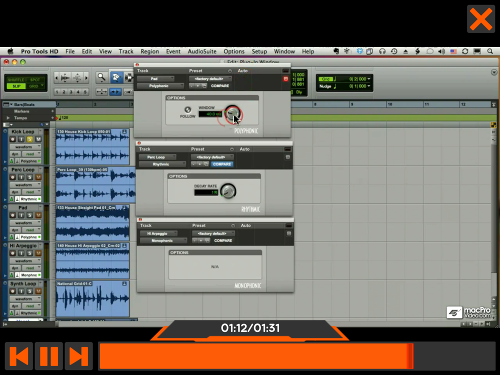Click the Window knob in Polyphonic plug-in

pos(232,113)
